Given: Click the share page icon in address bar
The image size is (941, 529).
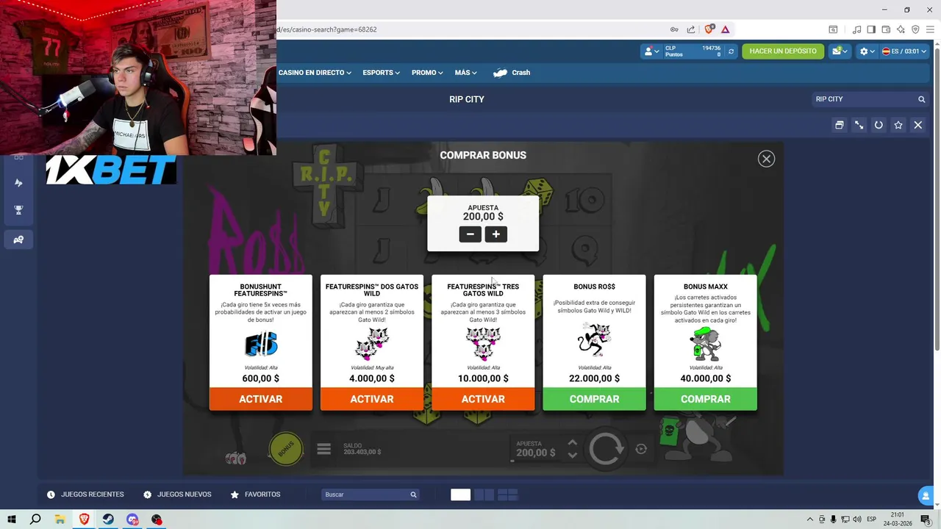Looking at the screenshot, I should point(691,29).
